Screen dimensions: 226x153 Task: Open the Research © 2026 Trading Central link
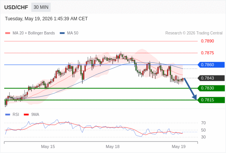click(194, 33)
